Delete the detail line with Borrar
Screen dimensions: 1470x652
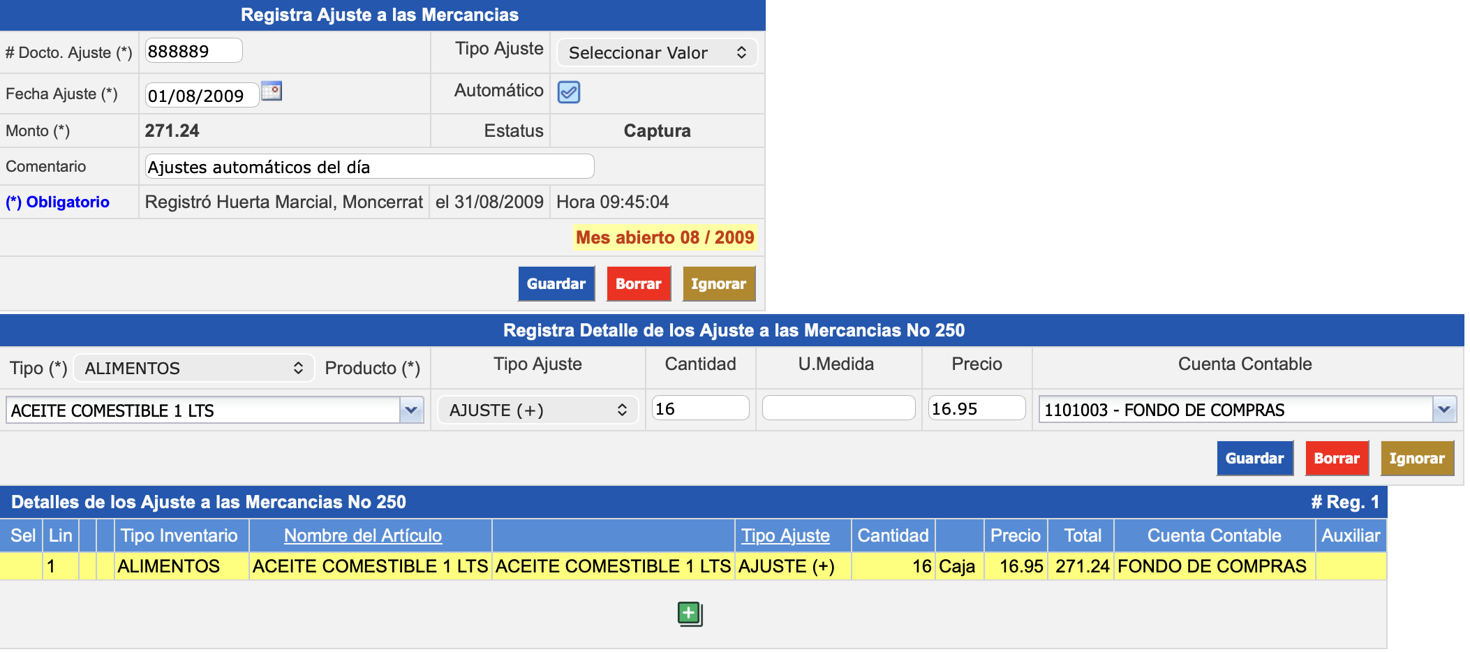[x=1336, y=459]
